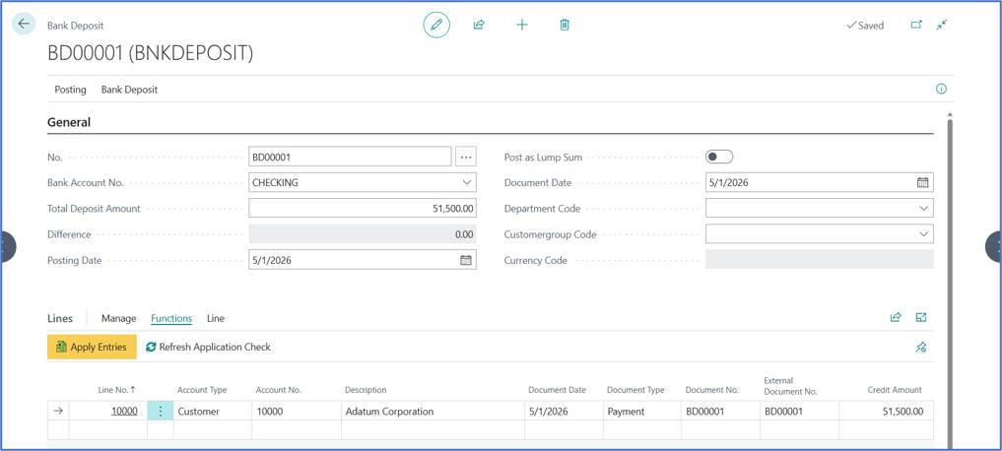1002x451 pixels.
Task: Select External Document No. cell BD00001
Action: click(x=799, y=412)
